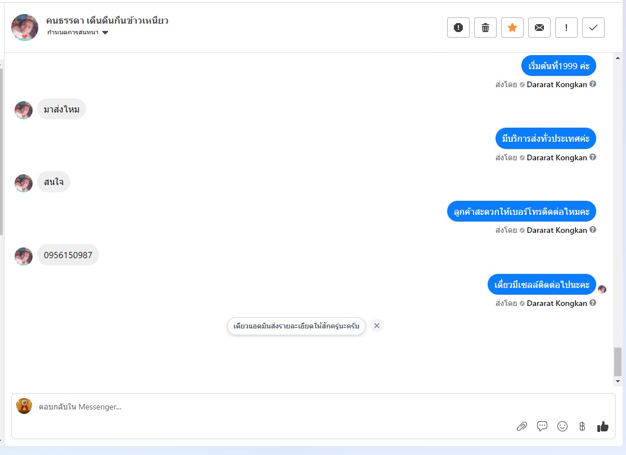The image size is (626, 455).
Task: Toggle the orange star follow-up marker
Action: pos(512,28)
